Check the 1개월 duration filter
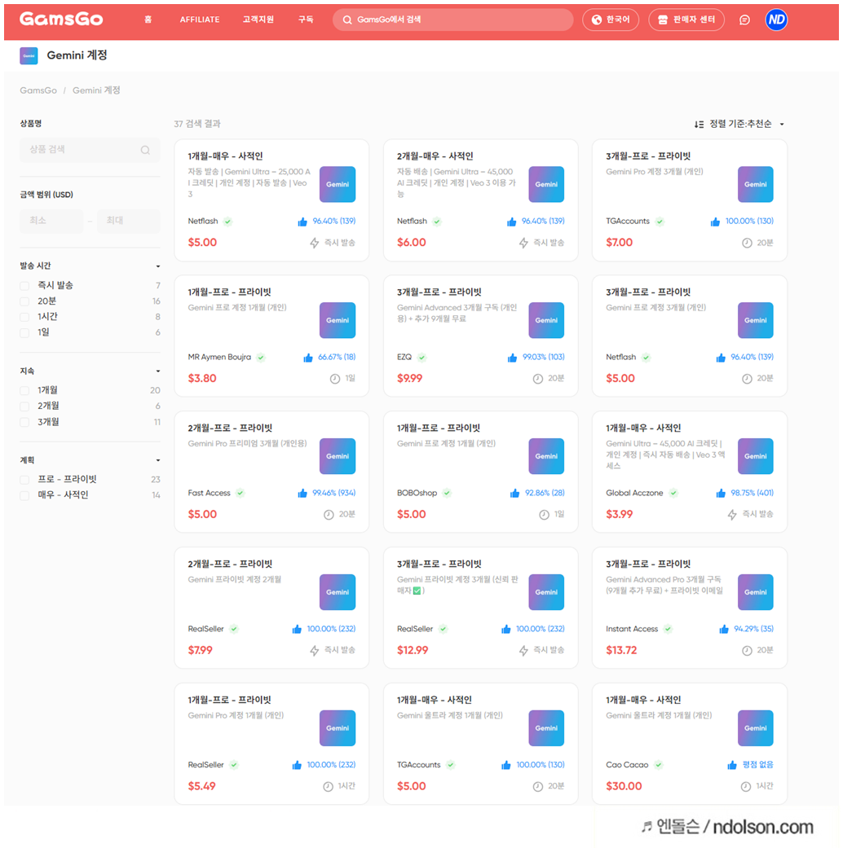 [24, 390]
